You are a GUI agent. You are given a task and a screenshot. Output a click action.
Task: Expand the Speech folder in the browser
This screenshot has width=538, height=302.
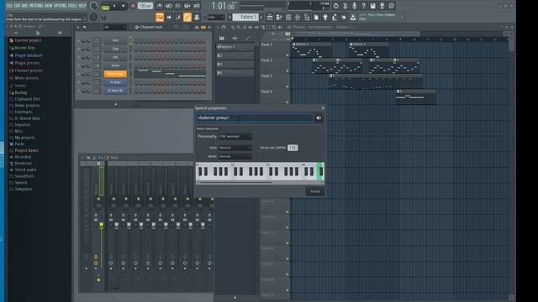(20, 183)
